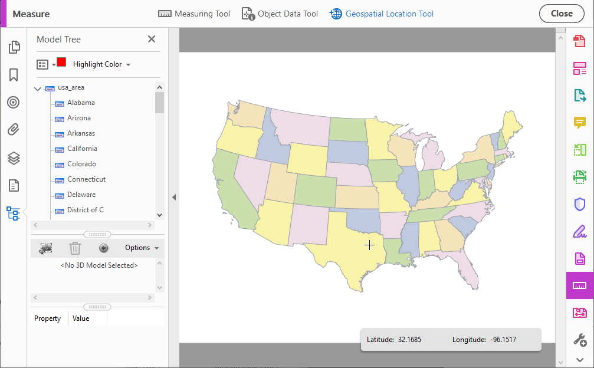Open the Prepare Form purple icon
594x368 pixels.
pyautogui.click(x=580, y=258)
